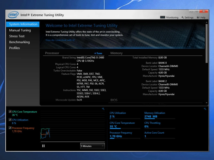Image resolution: width=214 pixels, height=160 pixels.
Task: Select System Information tab
Action: (x=23, y=24)
